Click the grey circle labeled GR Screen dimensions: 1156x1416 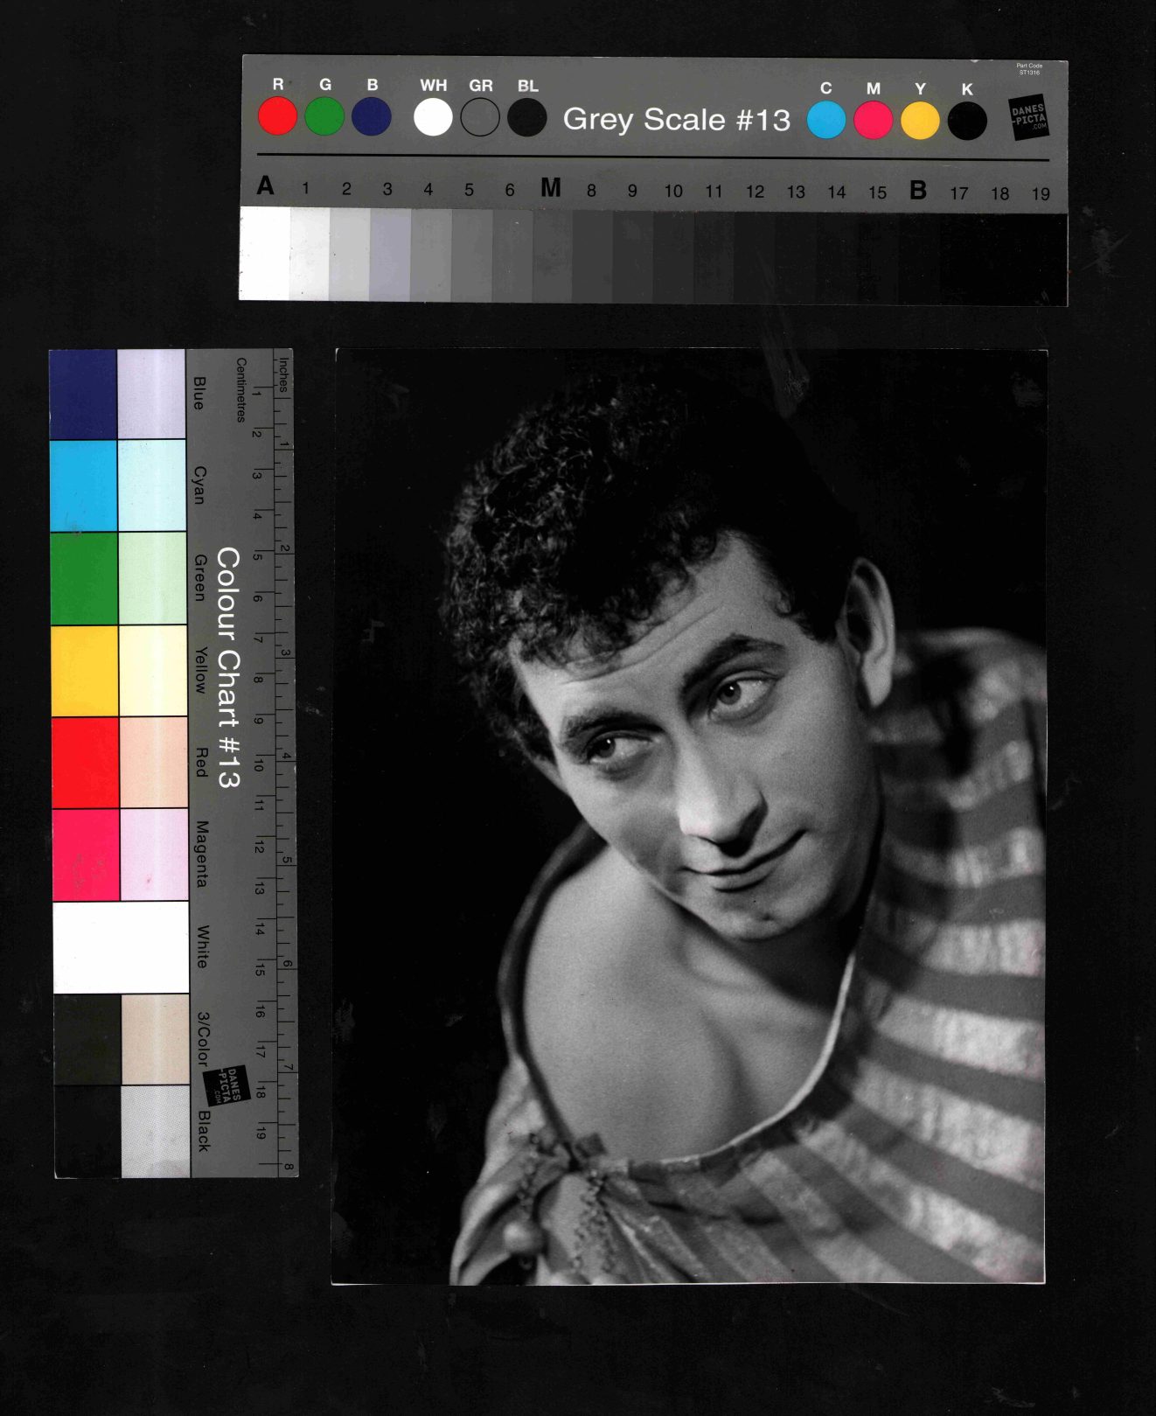480,117
